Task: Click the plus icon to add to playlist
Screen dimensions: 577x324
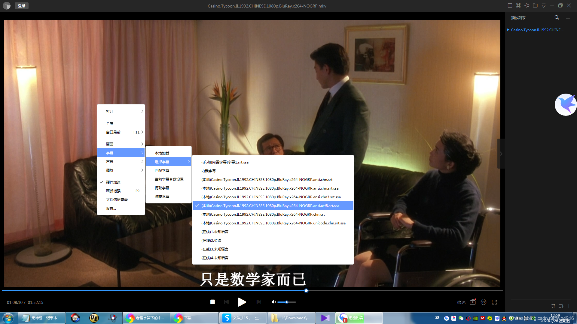Action: 569,306
